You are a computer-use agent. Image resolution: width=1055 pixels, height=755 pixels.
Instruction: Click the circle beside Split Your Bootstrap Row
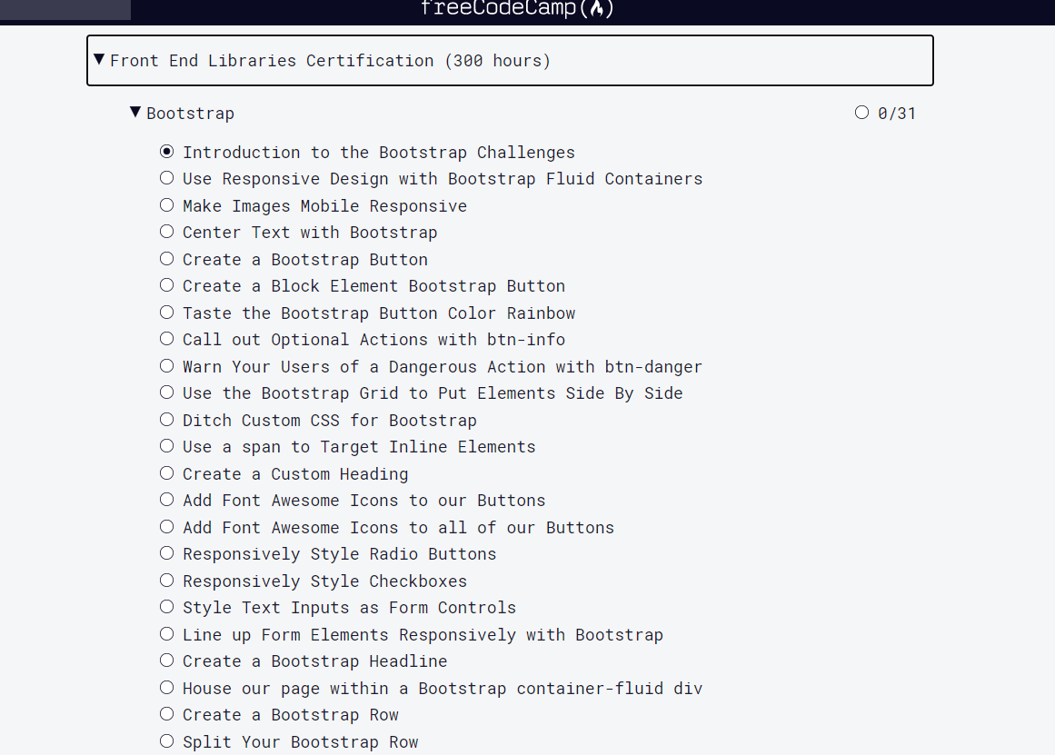pos(167,740)
